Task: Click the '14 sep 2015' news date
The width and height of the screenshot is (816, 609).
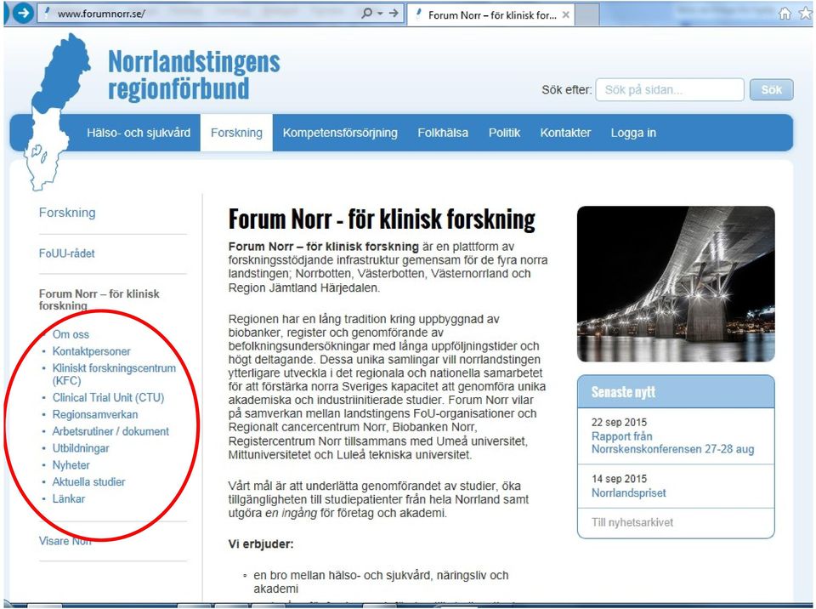Action: point(620,479)
